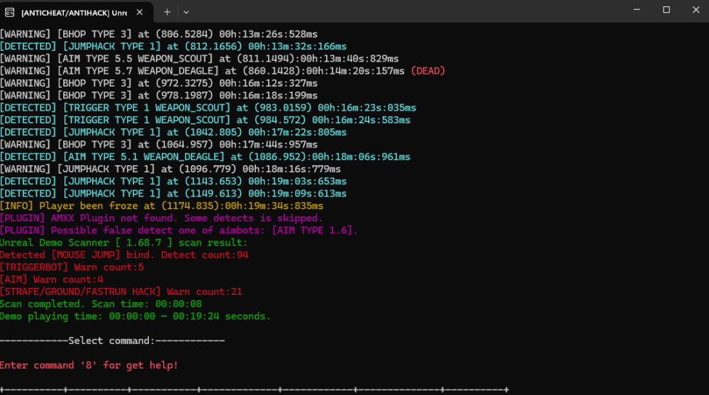Click the red (DEAD) label
The image size is (709, 395).
428,71
